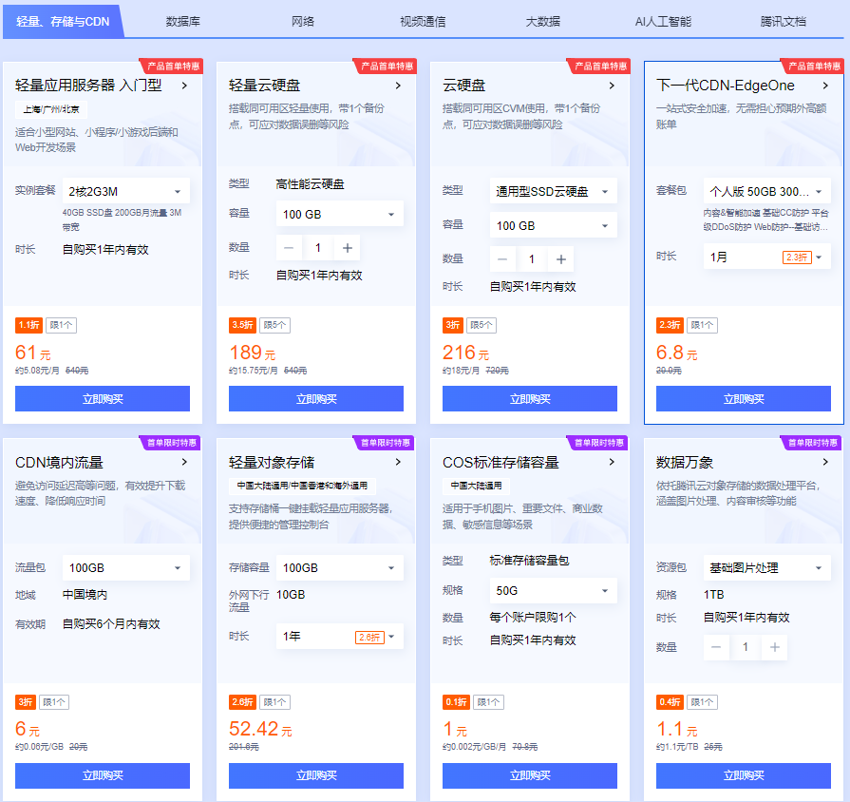The width and height of the screenshot is (850, 802).
Task: Switch to the 大数据 tab
Action: pos(543,22)
